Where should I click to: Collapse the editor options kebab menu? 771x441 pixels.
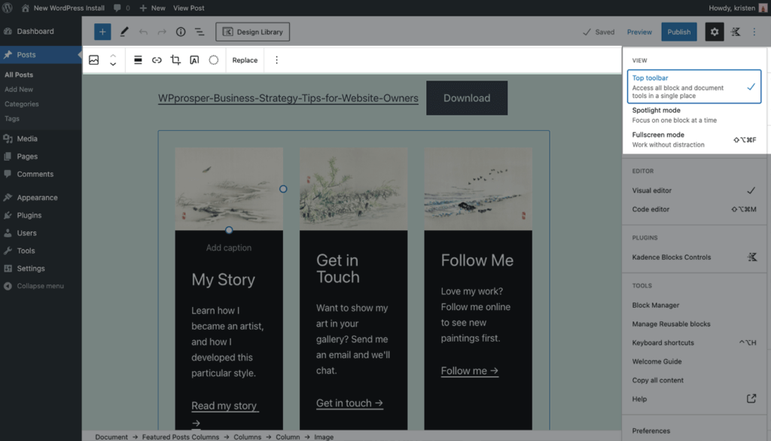coord(754,32)
